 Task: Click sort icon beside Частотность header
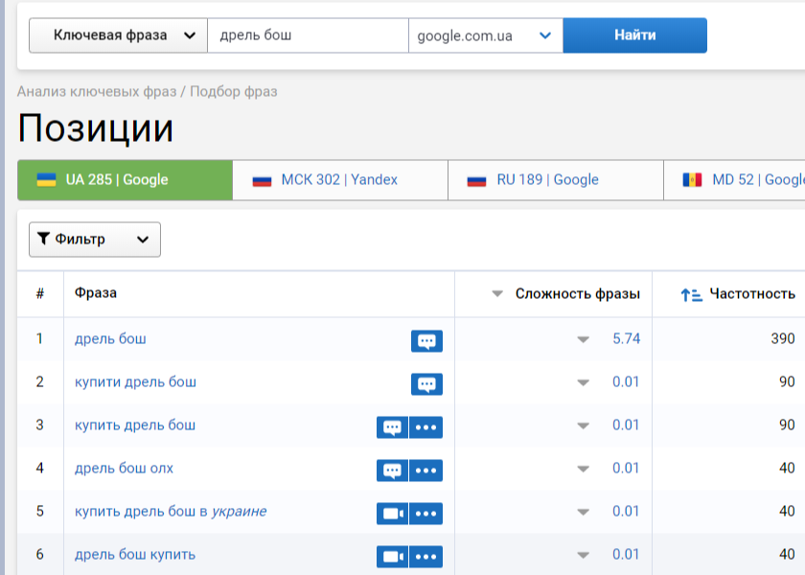[691, 294]
